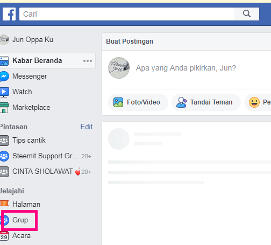Click the Facebook logo icon
The width and height of the screenshot is (271, 245).
point(9,14)
